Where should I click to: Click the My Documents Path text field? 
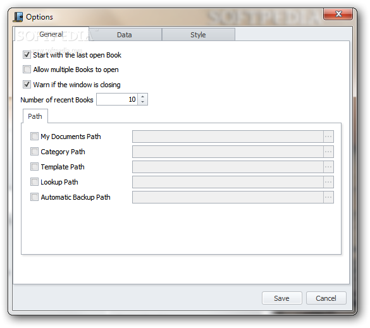point(228,137)
